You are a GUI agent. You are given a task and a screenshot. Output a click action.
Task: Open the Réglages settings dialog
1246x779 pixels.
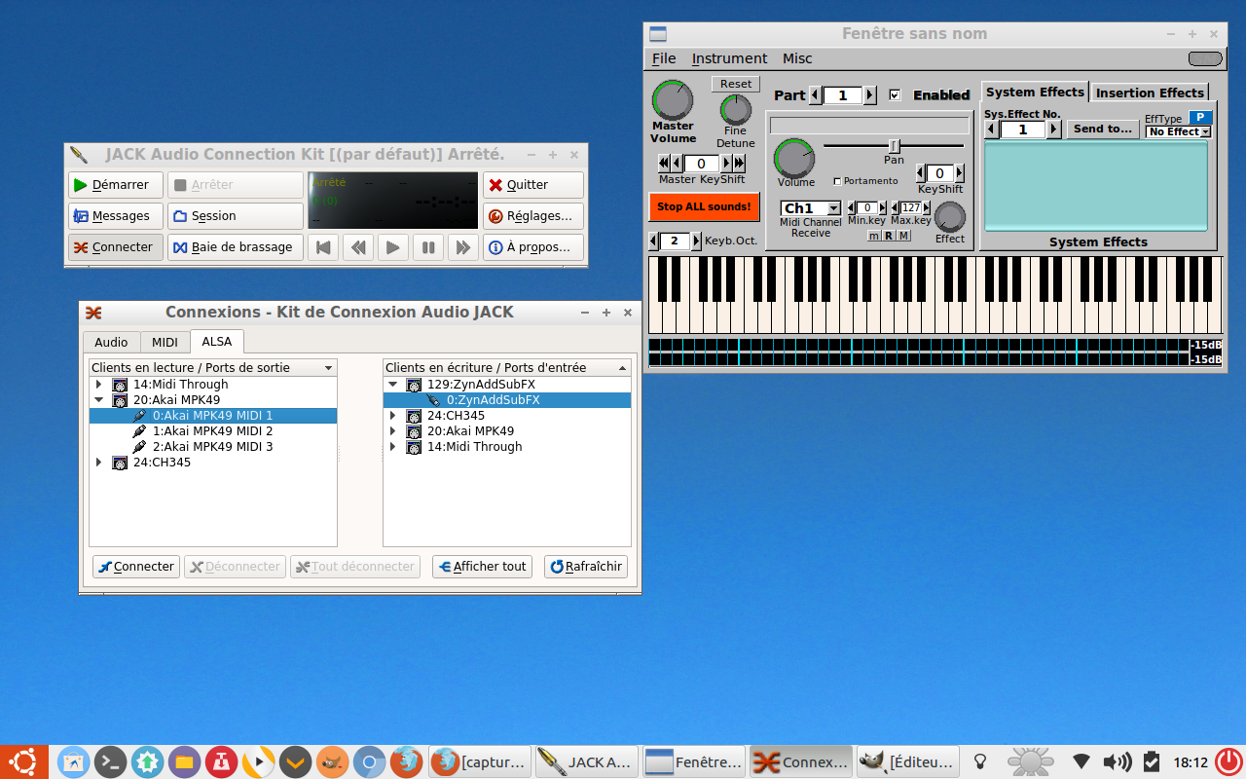(532, 216)
